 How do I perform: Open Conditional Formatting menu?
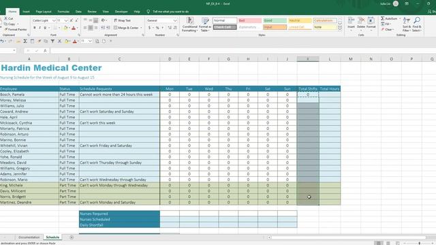click(x=190, y=24)
